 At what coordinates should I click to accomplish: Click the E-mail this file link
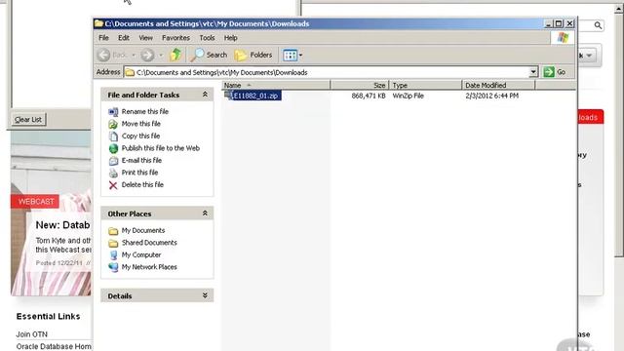141,160
